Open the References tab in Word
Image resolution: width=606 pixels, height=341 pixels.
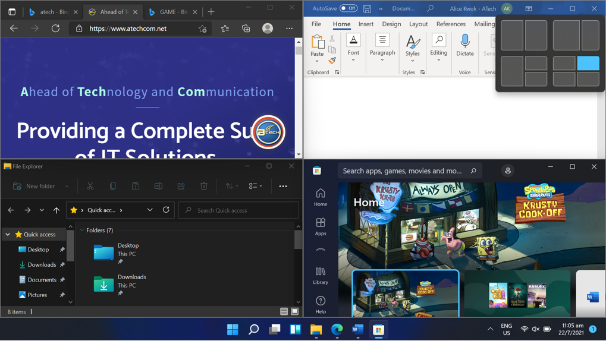point(451,24)
